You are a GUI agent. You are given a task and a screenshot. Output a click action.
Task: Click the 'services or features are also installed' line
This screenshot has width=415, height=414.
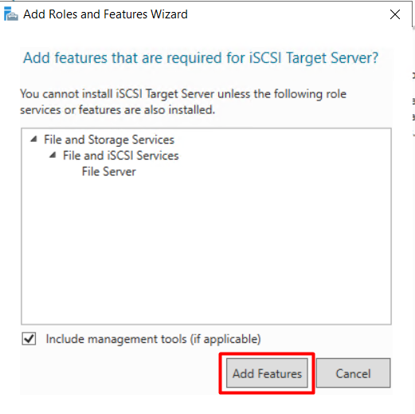pos(118,110)
